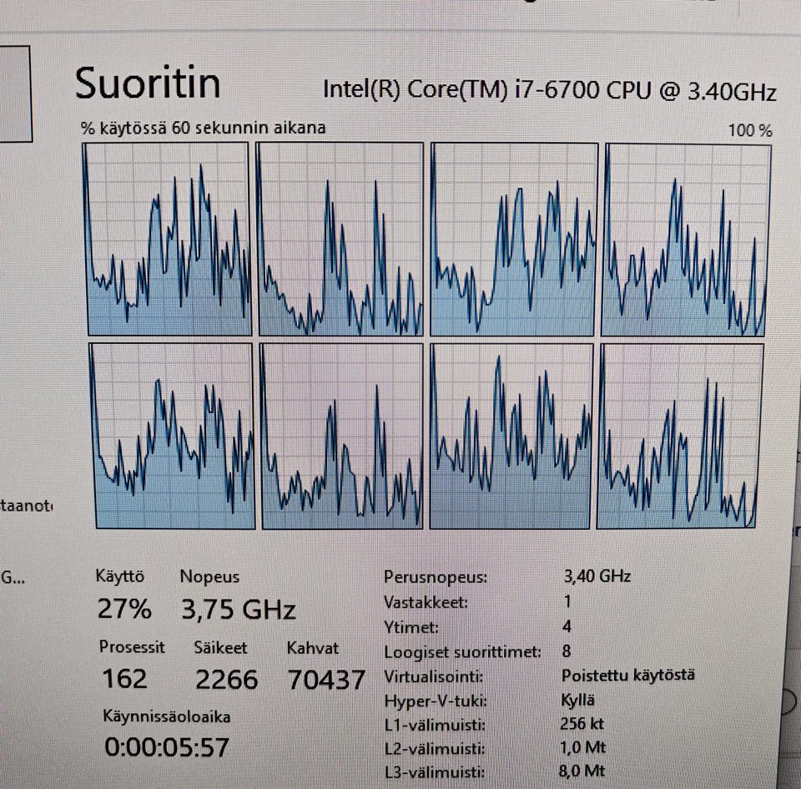Viewport: 801px width, 789px height.
Task: Click the L1-välimuisti value 256 kt
Action: point(582,724)
